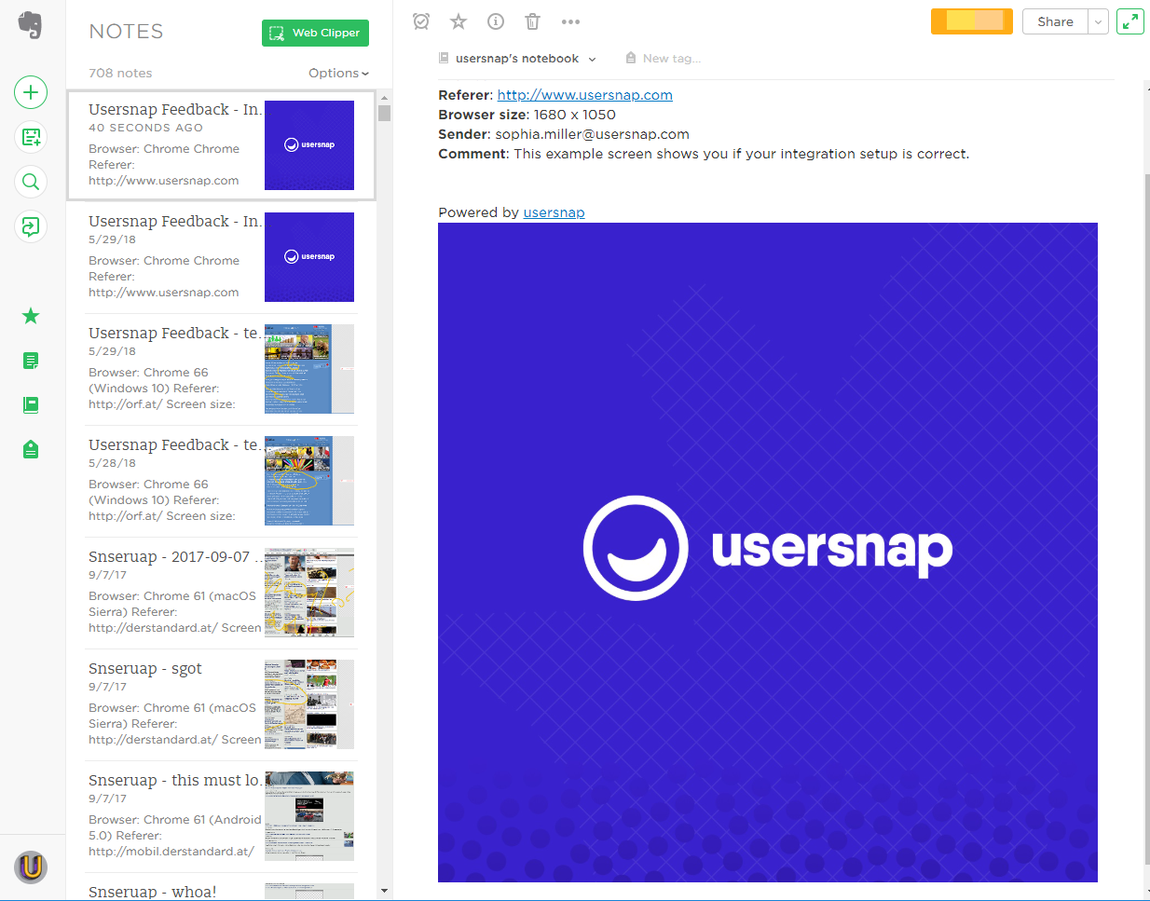Open Snseruap - 2017-09-07 note
1150x901 pixels.
pos(222,593)
